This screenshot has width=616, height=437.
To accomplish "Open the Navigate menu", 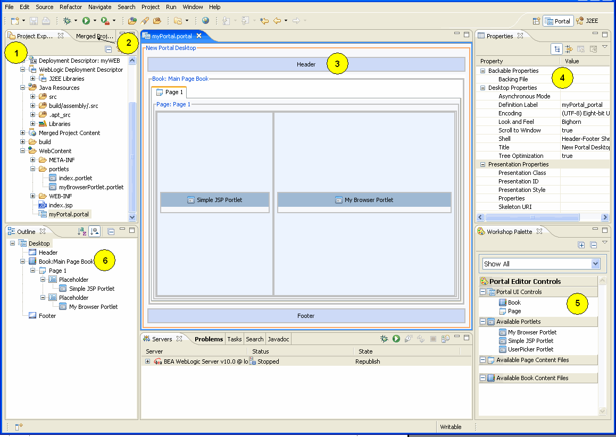I will pos(99,7).
